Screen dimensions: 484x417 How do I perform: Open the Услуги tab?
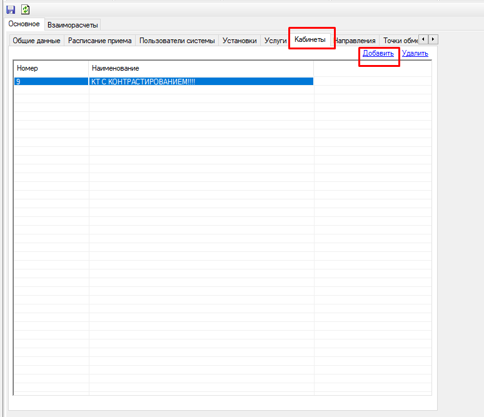pyautogui.click(x=275, y=41)
